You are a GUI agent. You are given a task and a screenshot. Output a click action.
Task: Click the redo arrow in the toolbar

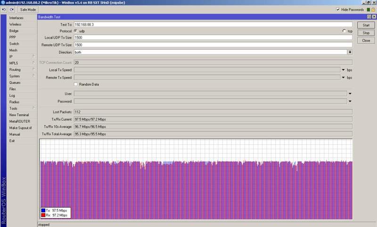(12, 9)
